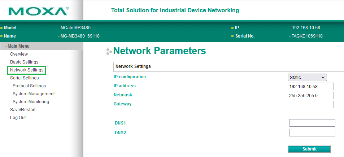Click the Model header label
Viewport: 344px width, 157px height.
coord(10,28)
